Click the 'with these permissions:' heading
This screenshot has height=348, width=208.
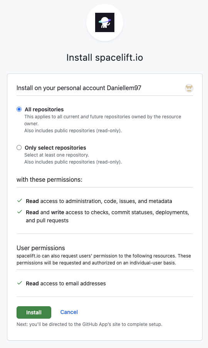click(49, 179)
